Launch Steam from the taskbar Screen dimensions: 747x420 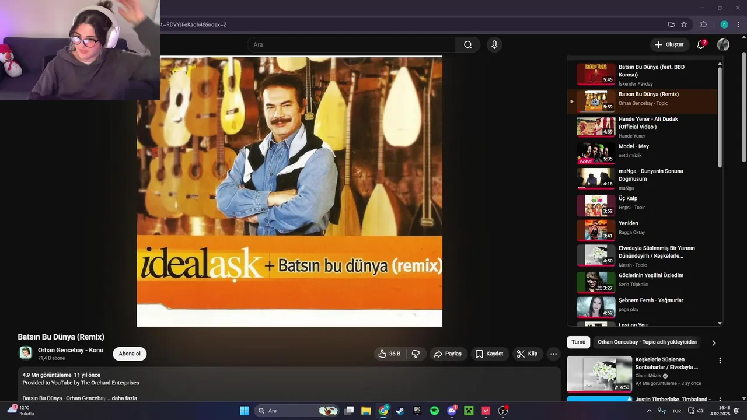click(x=400, y=411)
